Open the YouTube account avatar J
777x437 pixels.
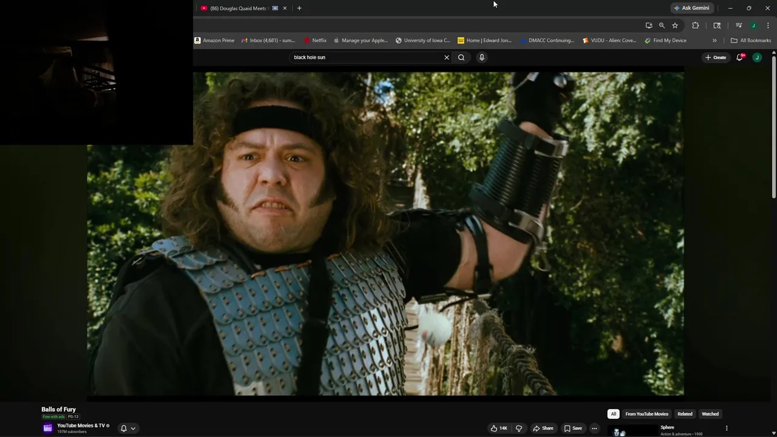coord(757,58)
